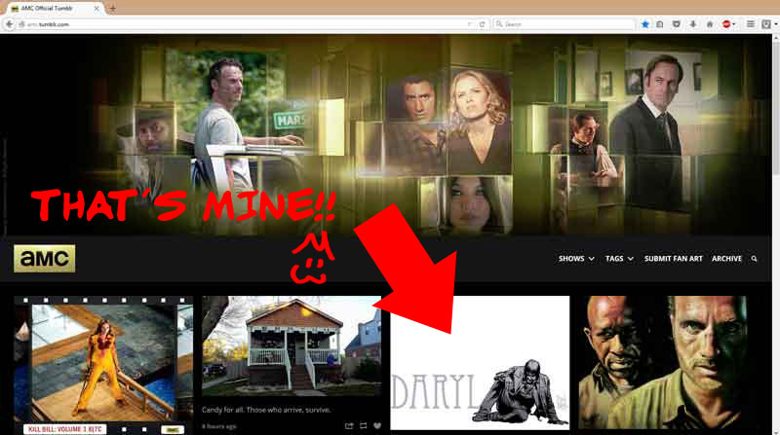
Task: Like the candy post with heart icon
Action: click(x=377, y=426)
